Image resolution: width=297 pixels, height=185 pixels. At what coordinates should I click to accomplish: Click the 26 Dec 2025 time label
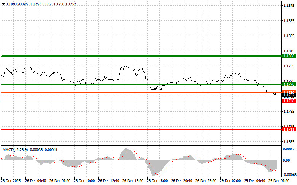[12, 181]
